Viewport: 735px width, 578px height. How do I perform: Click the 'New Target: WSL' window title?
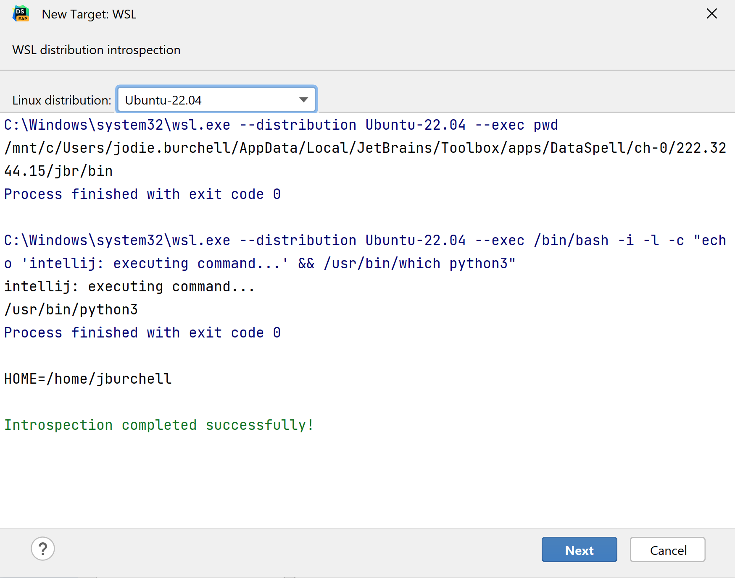click(x=89, y=14)
